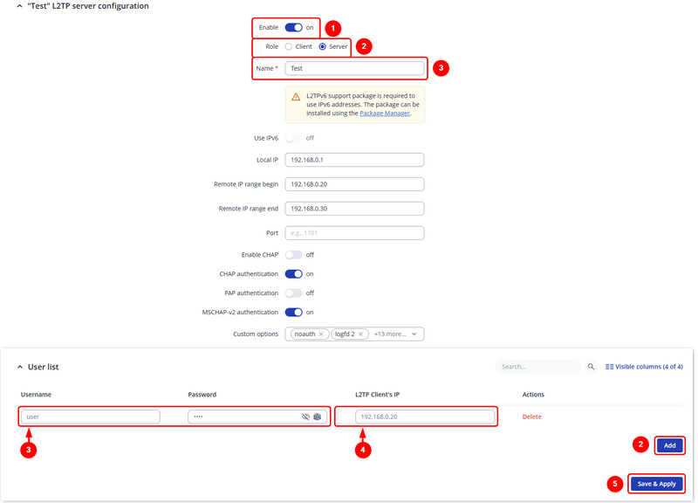The width and height of the screenshot is (698, 503).
Task: Toggle password visibility eye icon
Action: 305,417
